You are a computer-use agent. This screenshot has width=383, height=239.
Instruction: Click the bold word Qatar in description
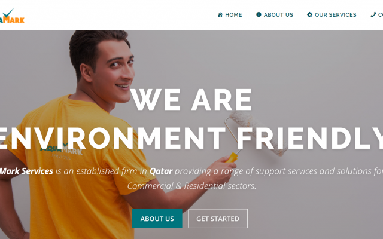coord(161,171)
